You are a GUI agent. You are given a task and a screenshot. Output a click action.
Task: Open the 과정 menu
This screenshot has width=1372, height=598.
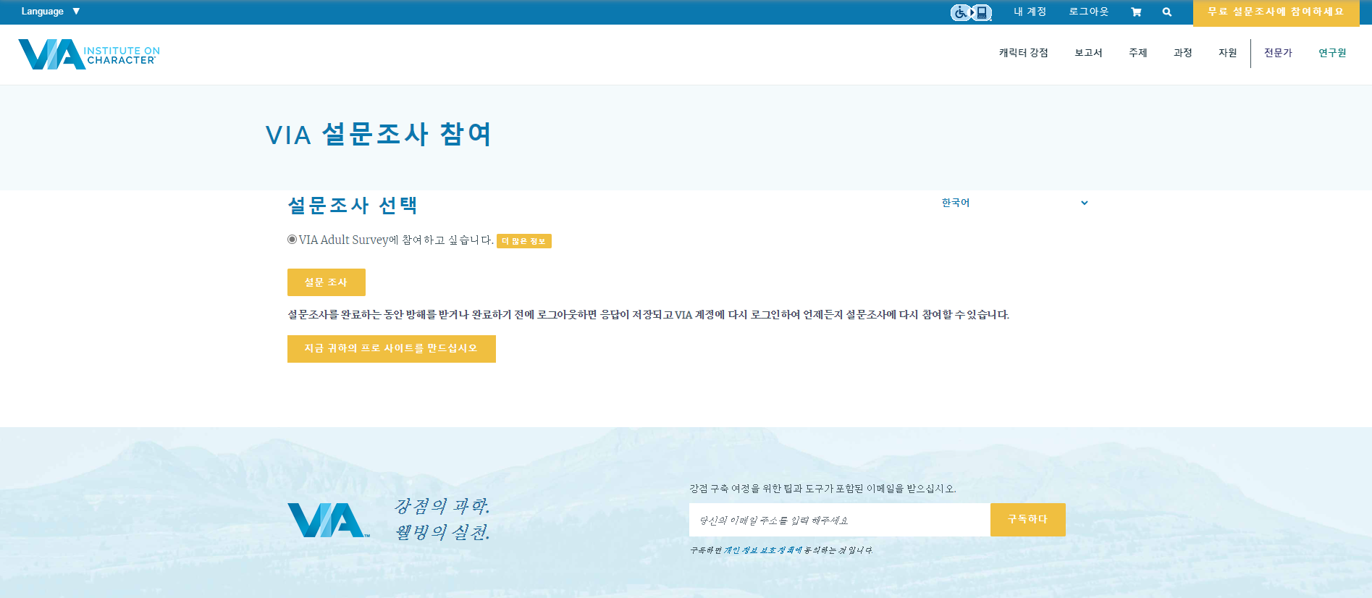click(x=1183, y=53)
